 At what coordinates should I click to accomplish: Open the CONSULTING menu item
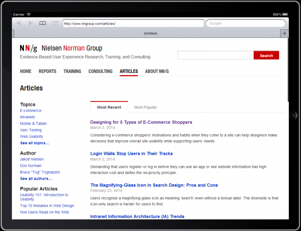[101, 71]
